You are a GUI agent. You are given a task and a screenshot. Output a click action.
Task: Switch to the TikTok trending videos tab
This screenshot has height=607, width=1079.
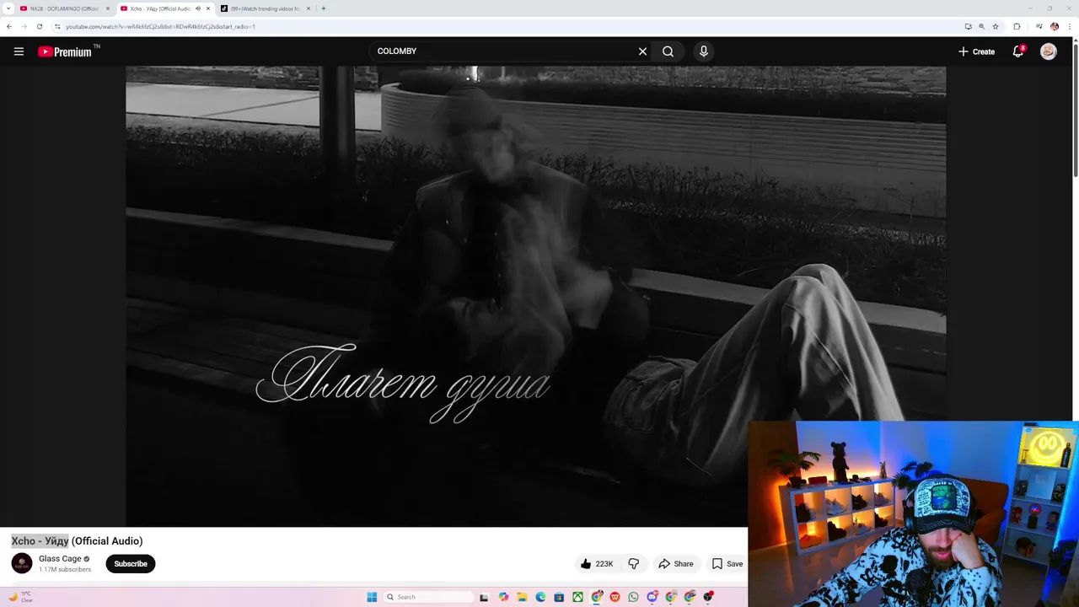click(x=266, y=8)
